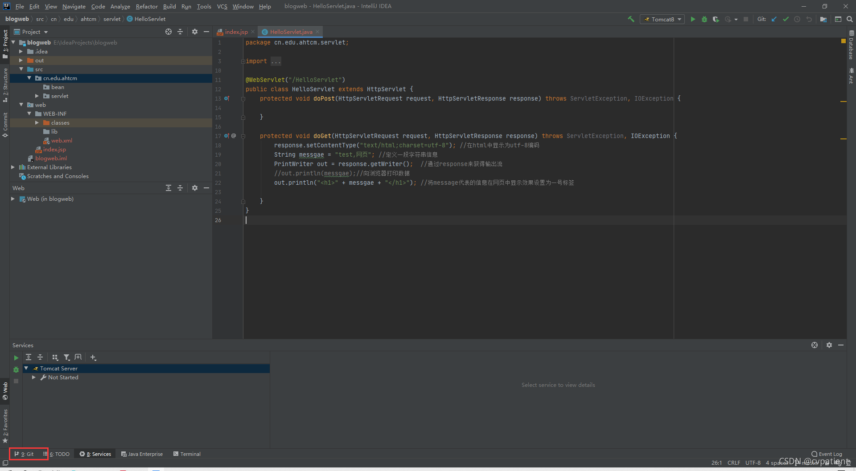Viewport: 856px width, 471px height.
Task: Run the Tomcat8 configuration
Action: coord(693,19)
